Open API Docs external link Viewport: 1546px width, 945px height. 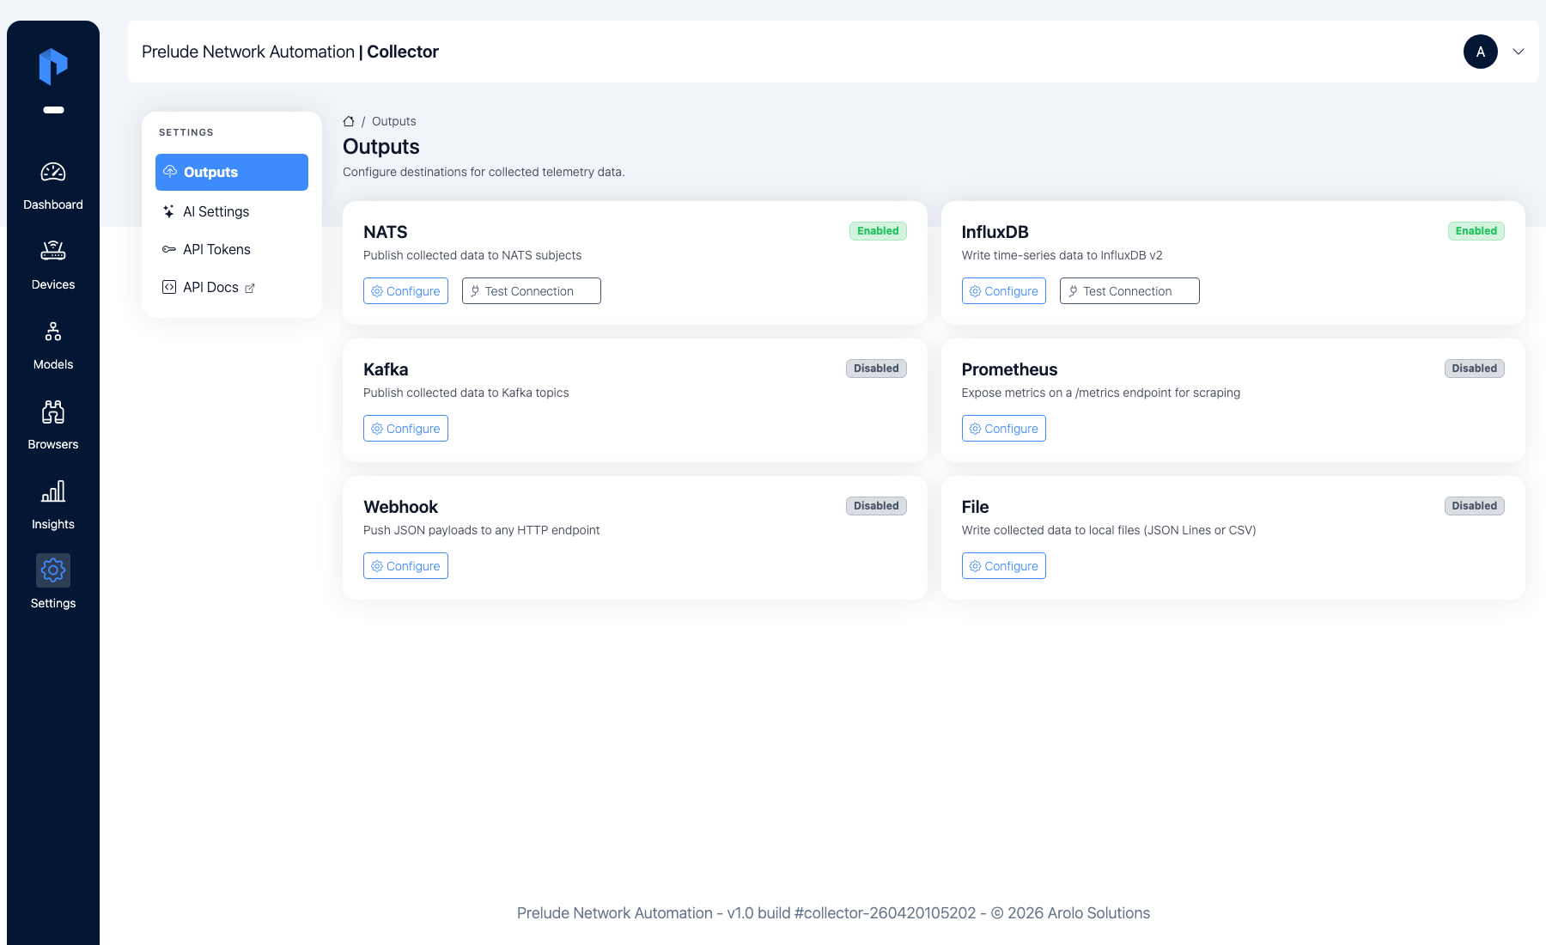pyautogui.click(x=232, y=287)
